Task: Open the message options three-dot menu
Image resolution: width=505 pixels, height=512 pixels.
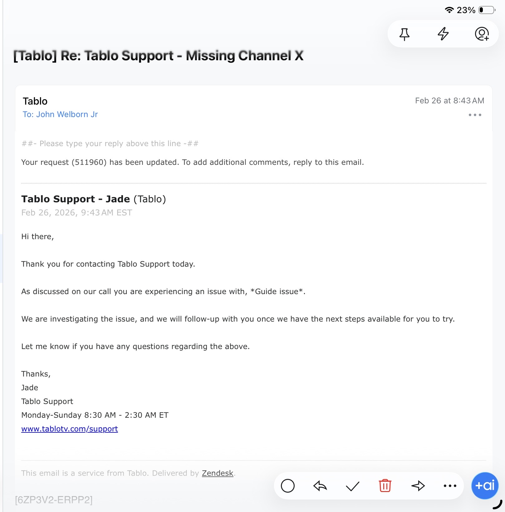Action: [x=475, y=115]
